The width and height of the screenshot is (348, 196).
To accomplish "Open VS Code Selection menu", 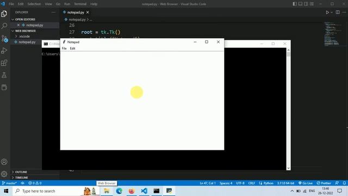I will pyautogui.click(x=34, y=4).
